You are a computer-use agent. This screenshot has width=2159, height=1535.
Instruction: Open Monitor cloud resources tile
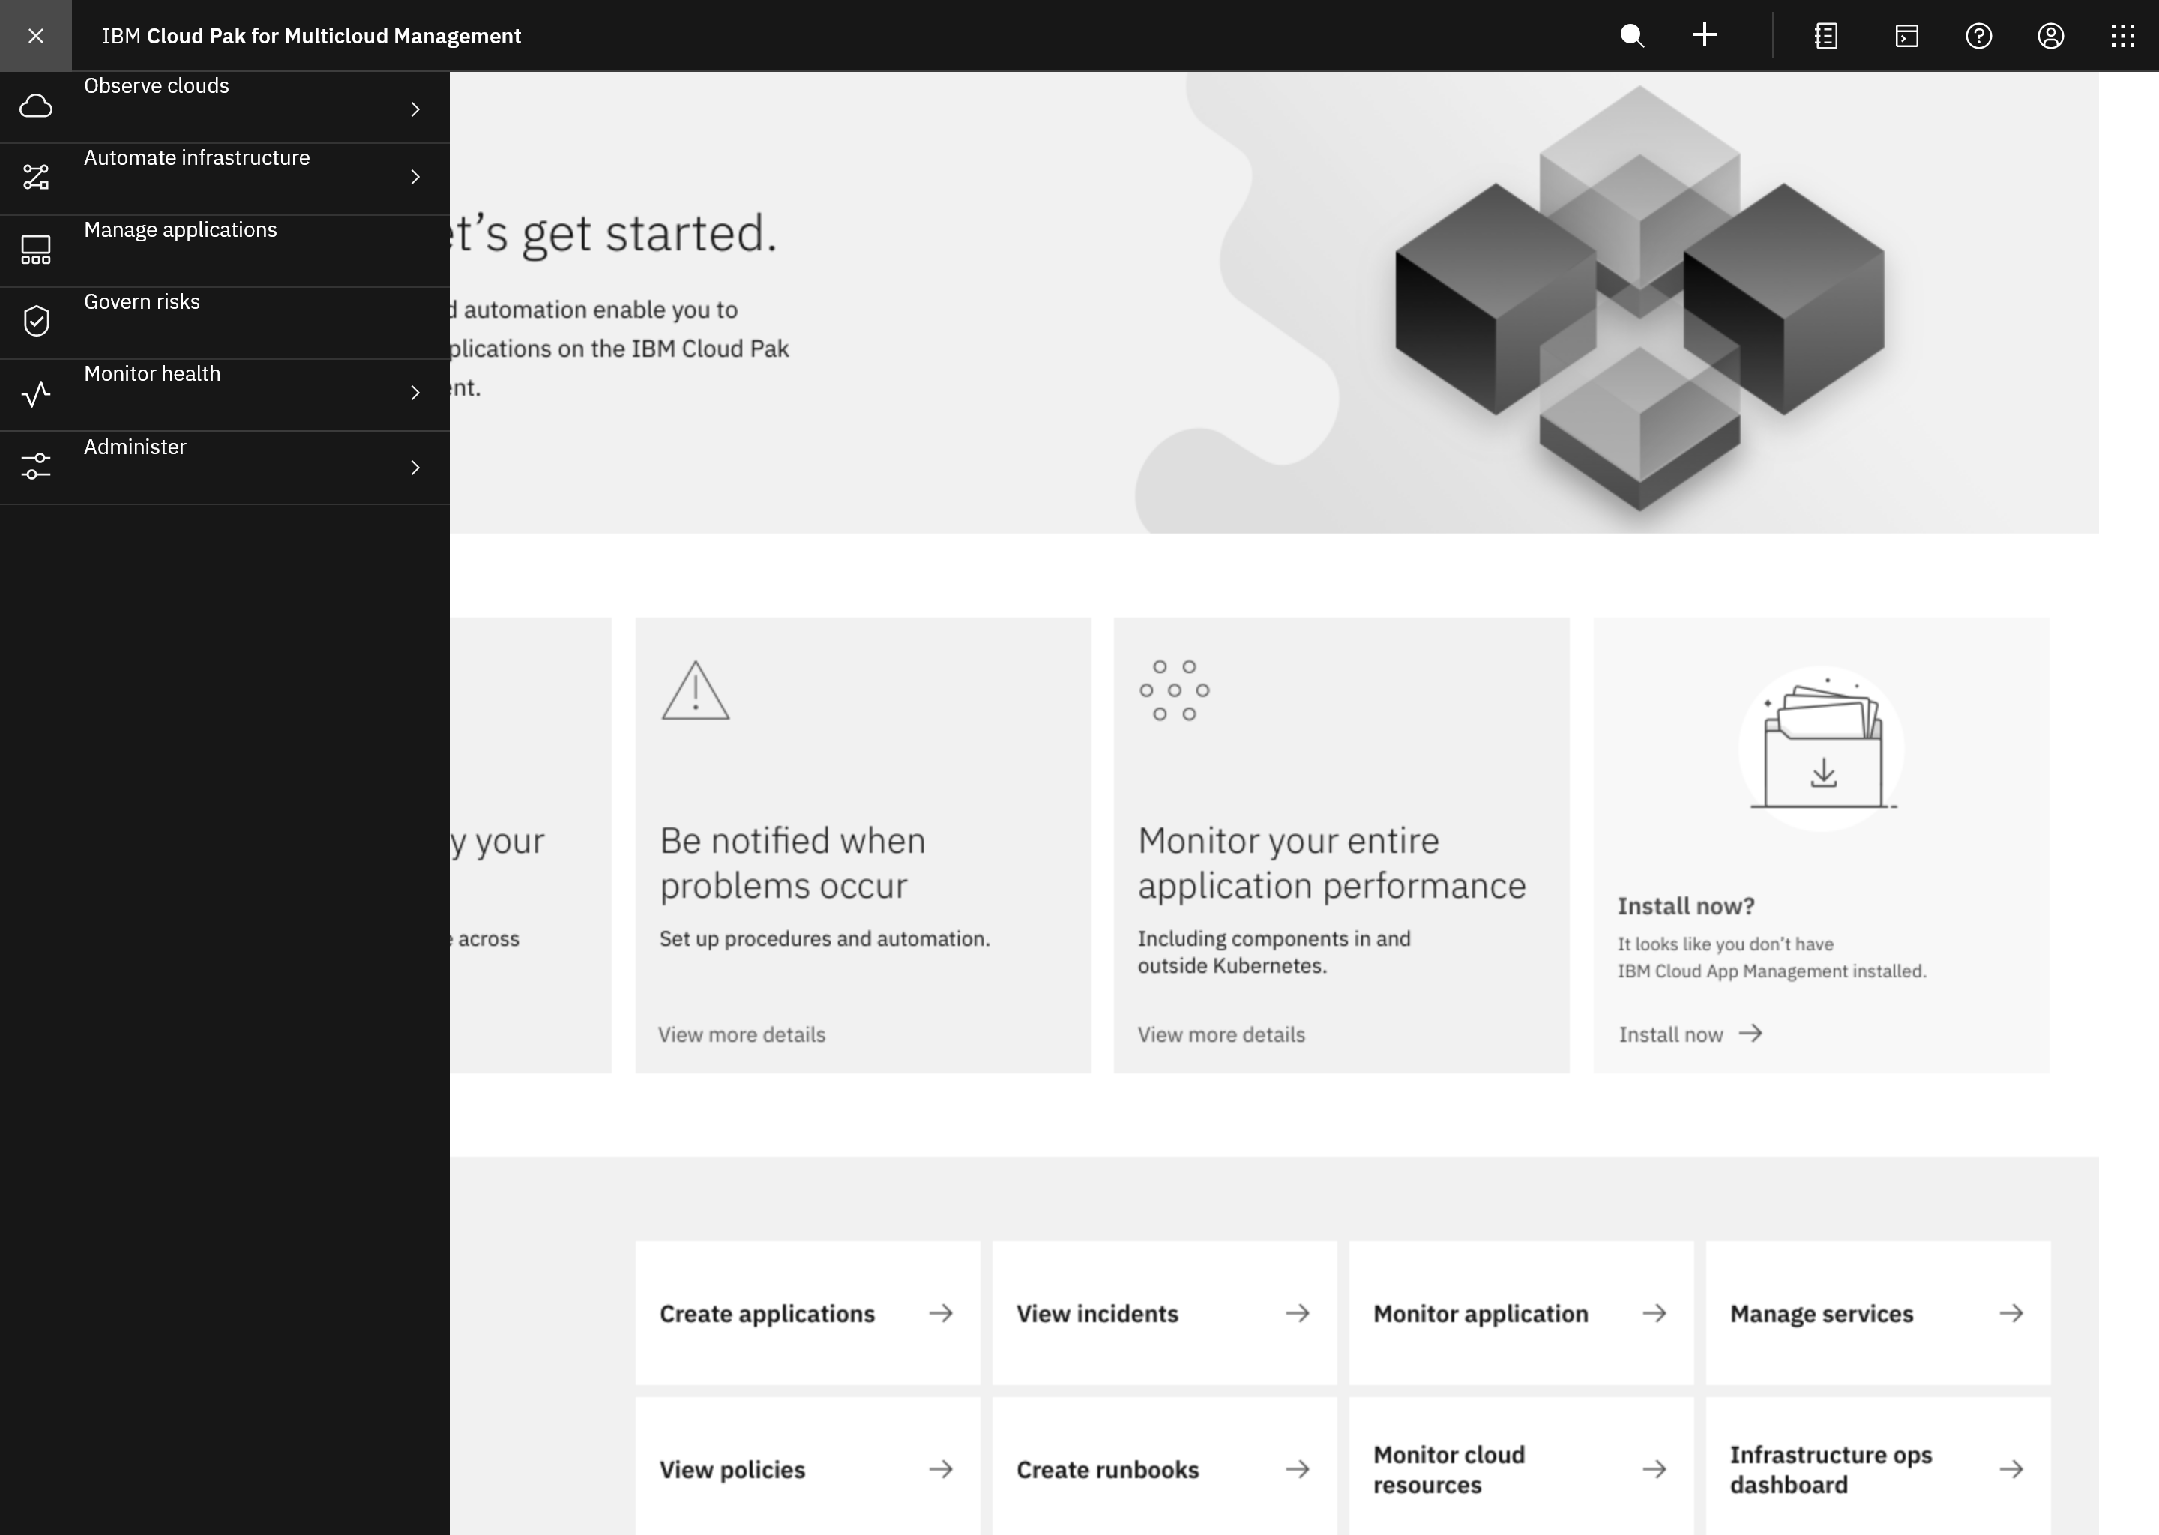[1522, 1467]
